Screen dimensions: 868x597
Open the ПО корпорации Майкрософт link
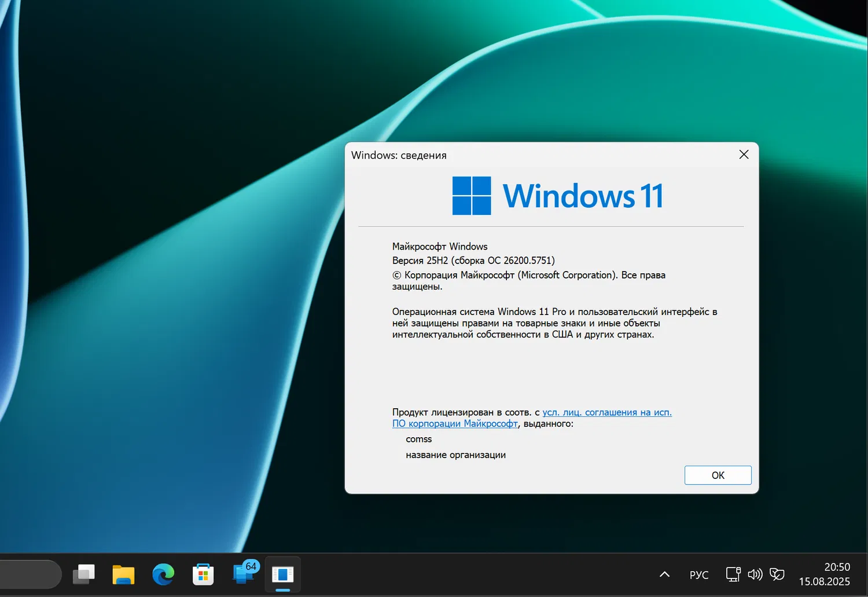(455, 423)
